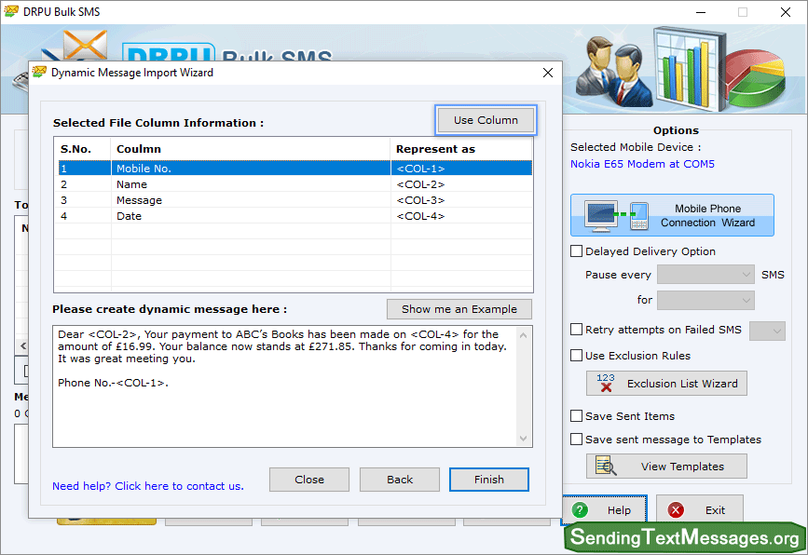Click the View Templates button
The image size is (808, 555).
point(666,467)
